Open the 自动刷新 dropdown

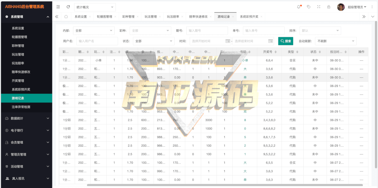click(336, 41)
